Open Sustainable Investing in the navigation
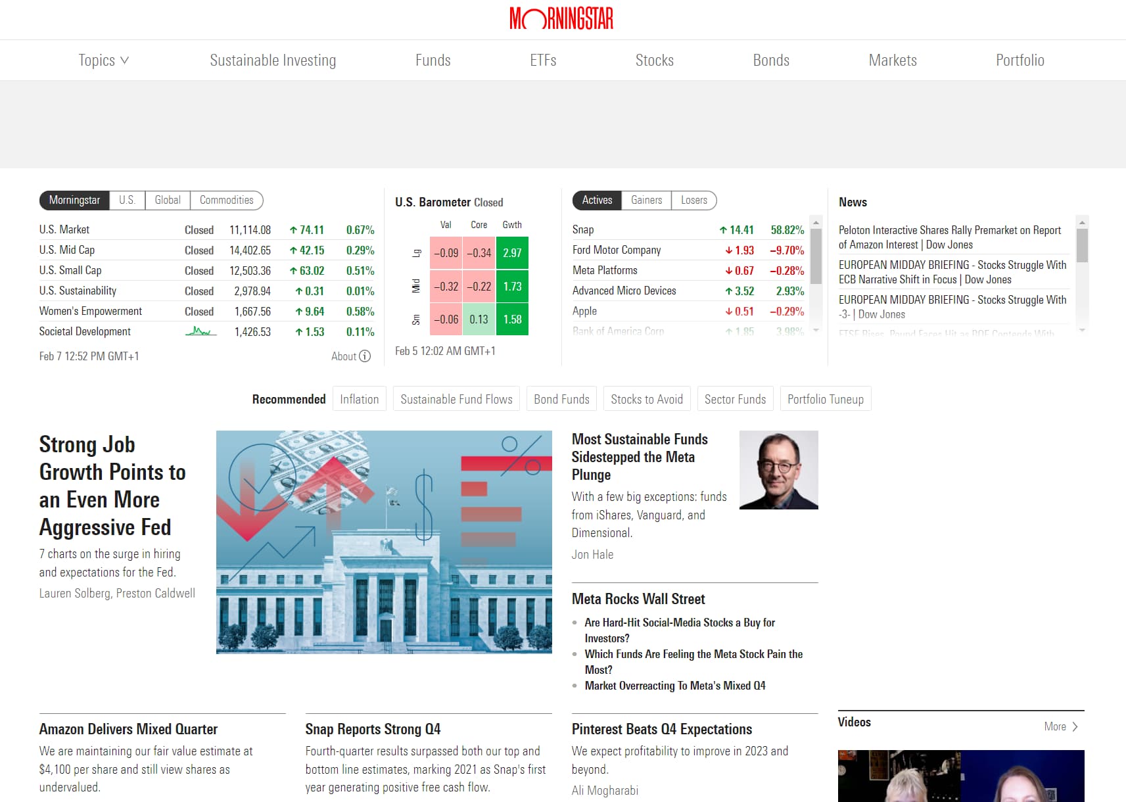This screenshot has width=1126, height=802. [x=273, y=60]
